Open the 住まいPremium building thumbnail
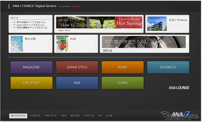This screenshot has width=202, height=122. (x=157, y=24)
